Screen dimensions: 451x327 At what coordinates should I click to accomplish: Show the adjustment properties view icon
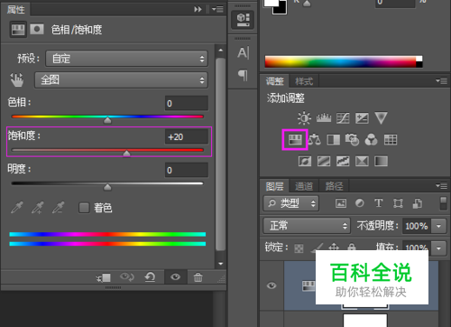pyautogui.click(x=18, y=29)
